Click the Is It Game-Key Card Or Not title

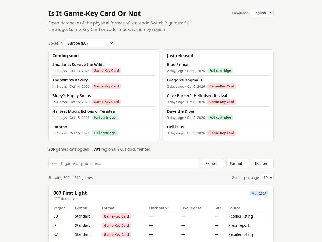coord(94,13)
